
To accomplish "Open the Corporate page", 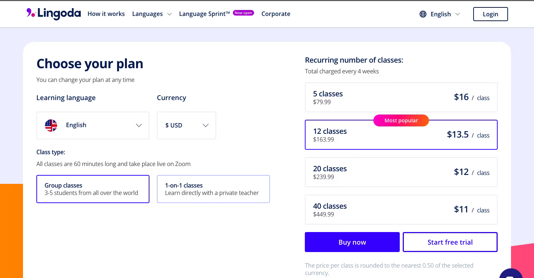I will pos(276,14).
